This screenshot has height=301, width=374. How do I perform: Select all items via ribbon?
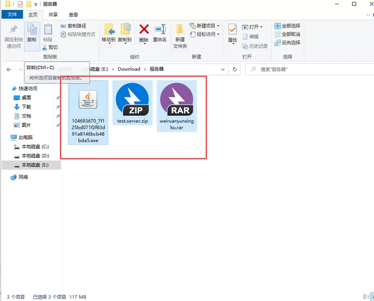(x=288, y=26)
